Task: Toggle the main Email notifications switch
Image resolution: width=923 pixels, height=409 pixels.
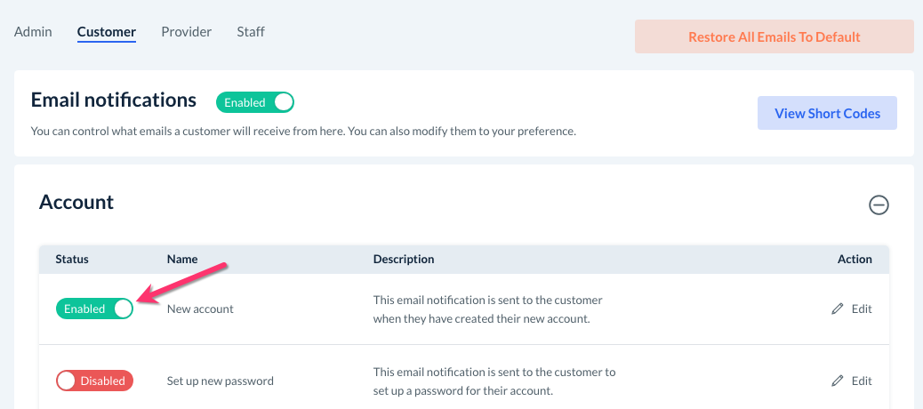Action: click(255, 102)
